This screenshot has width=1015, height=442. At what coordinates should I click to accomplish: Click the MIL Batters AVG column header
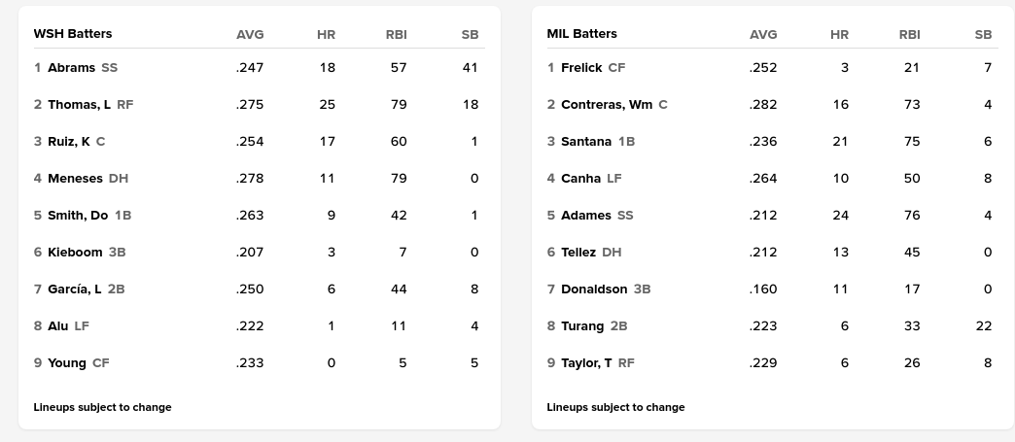coord(763,35)
